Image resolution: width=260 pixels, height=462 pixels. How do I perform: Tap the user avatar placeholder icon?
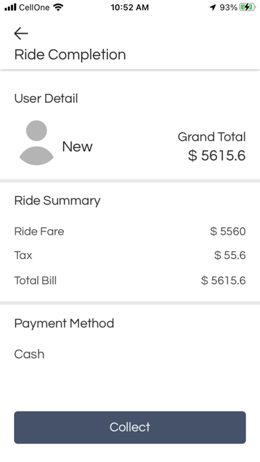[36, 143]
